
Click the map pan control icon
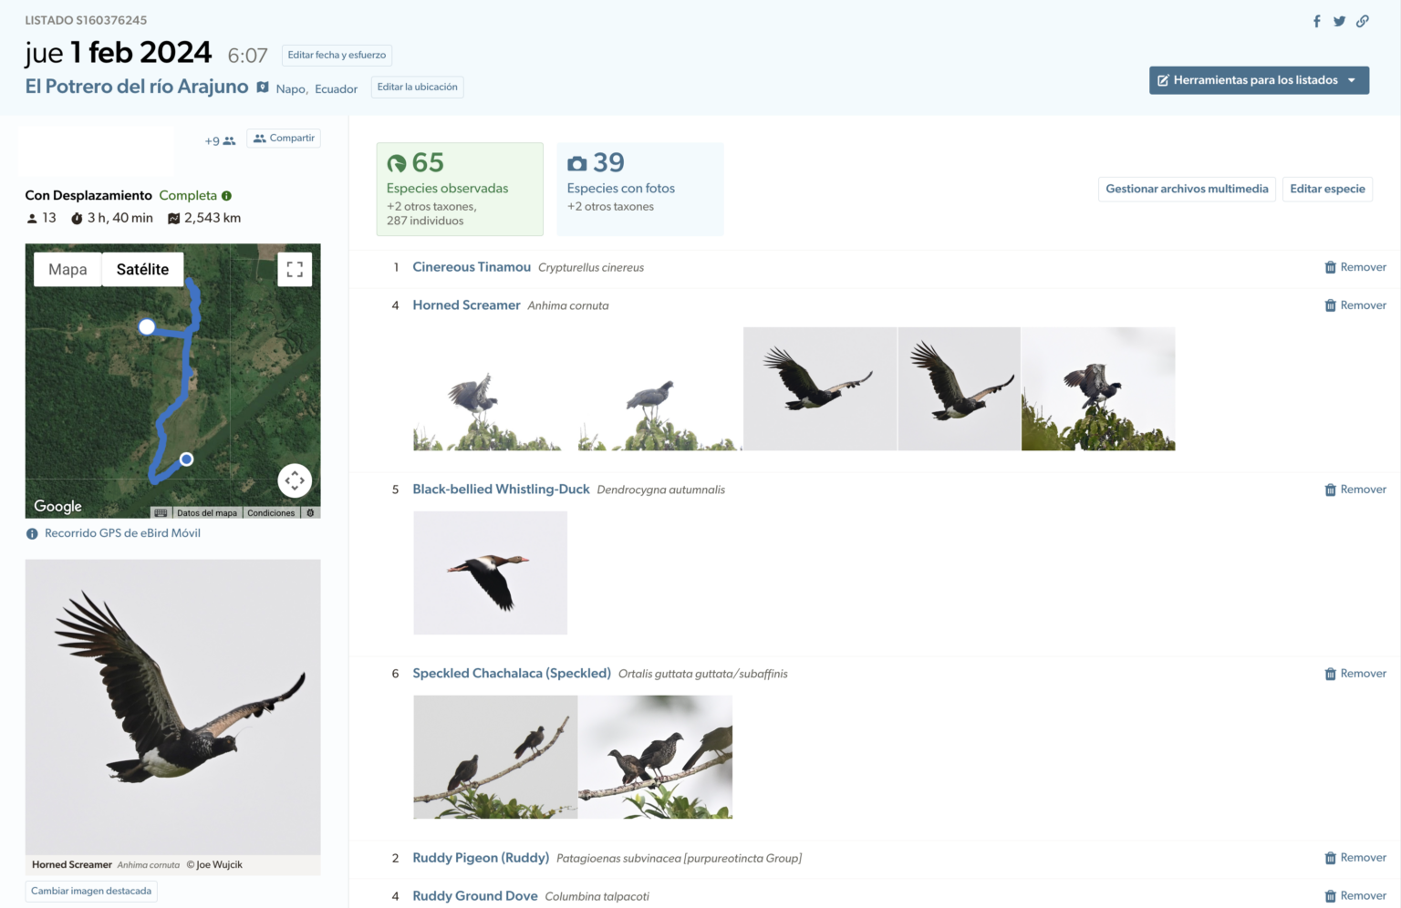[295, 480]
